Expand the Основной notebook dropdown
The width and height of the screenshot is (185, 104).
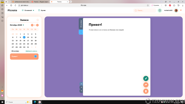click(x=28, y=10)
